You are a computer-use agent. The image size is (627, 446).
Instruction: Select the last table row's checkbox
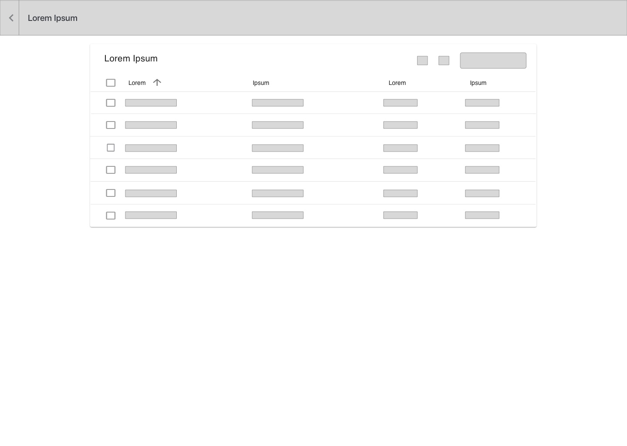(x=111, y=216)
